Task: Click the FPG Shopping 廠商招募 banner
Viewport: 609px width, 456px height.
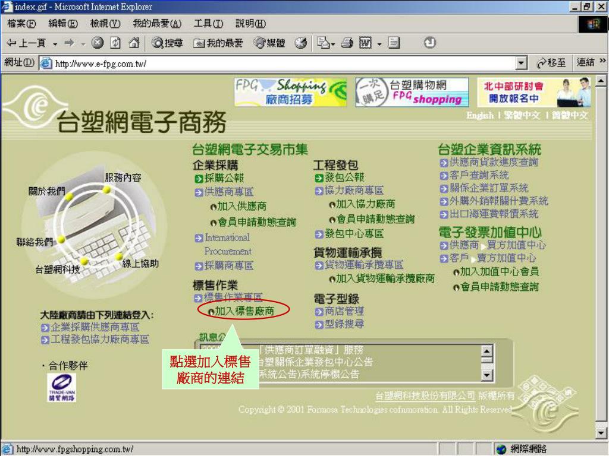Action: point(290,92)
